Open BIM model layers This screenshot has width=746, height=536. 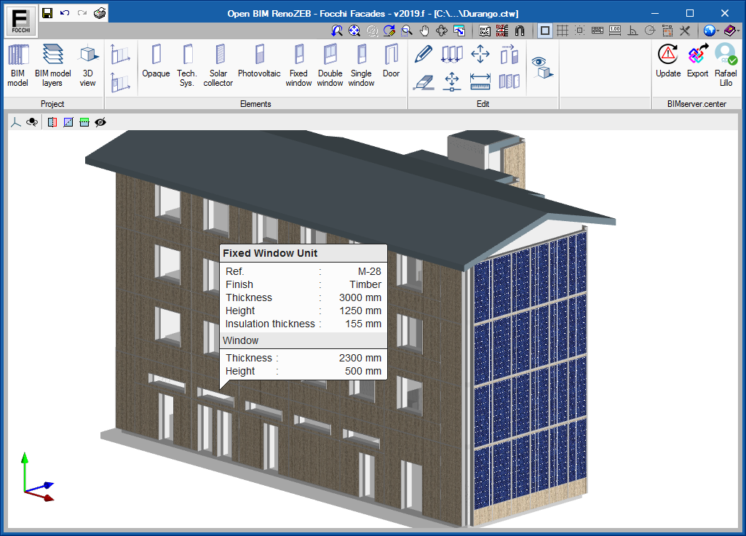52,65
